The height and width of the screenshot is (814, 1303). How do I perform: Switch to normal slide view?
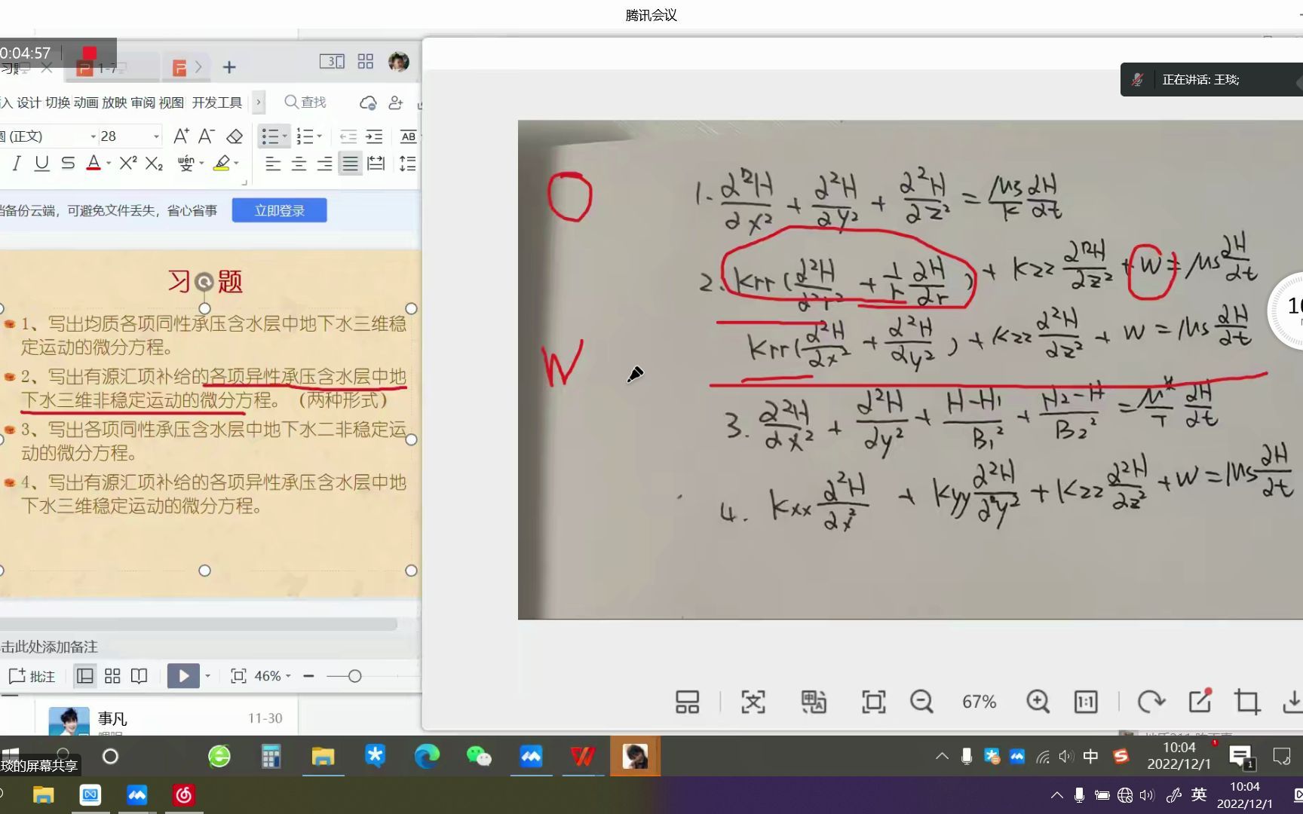(85, 676)
